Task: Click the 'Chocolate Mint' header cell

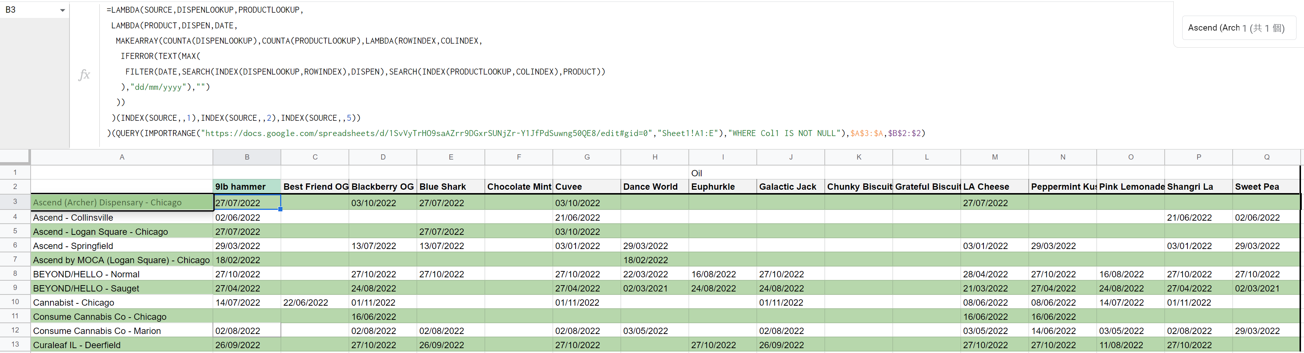Action: pyautogui.click(x=519, y=186)
